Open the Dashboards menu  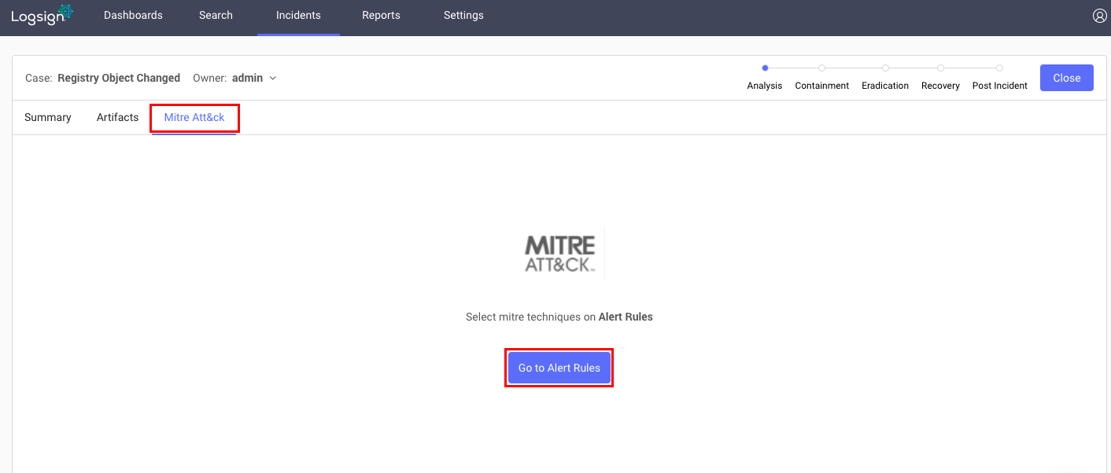133,16
